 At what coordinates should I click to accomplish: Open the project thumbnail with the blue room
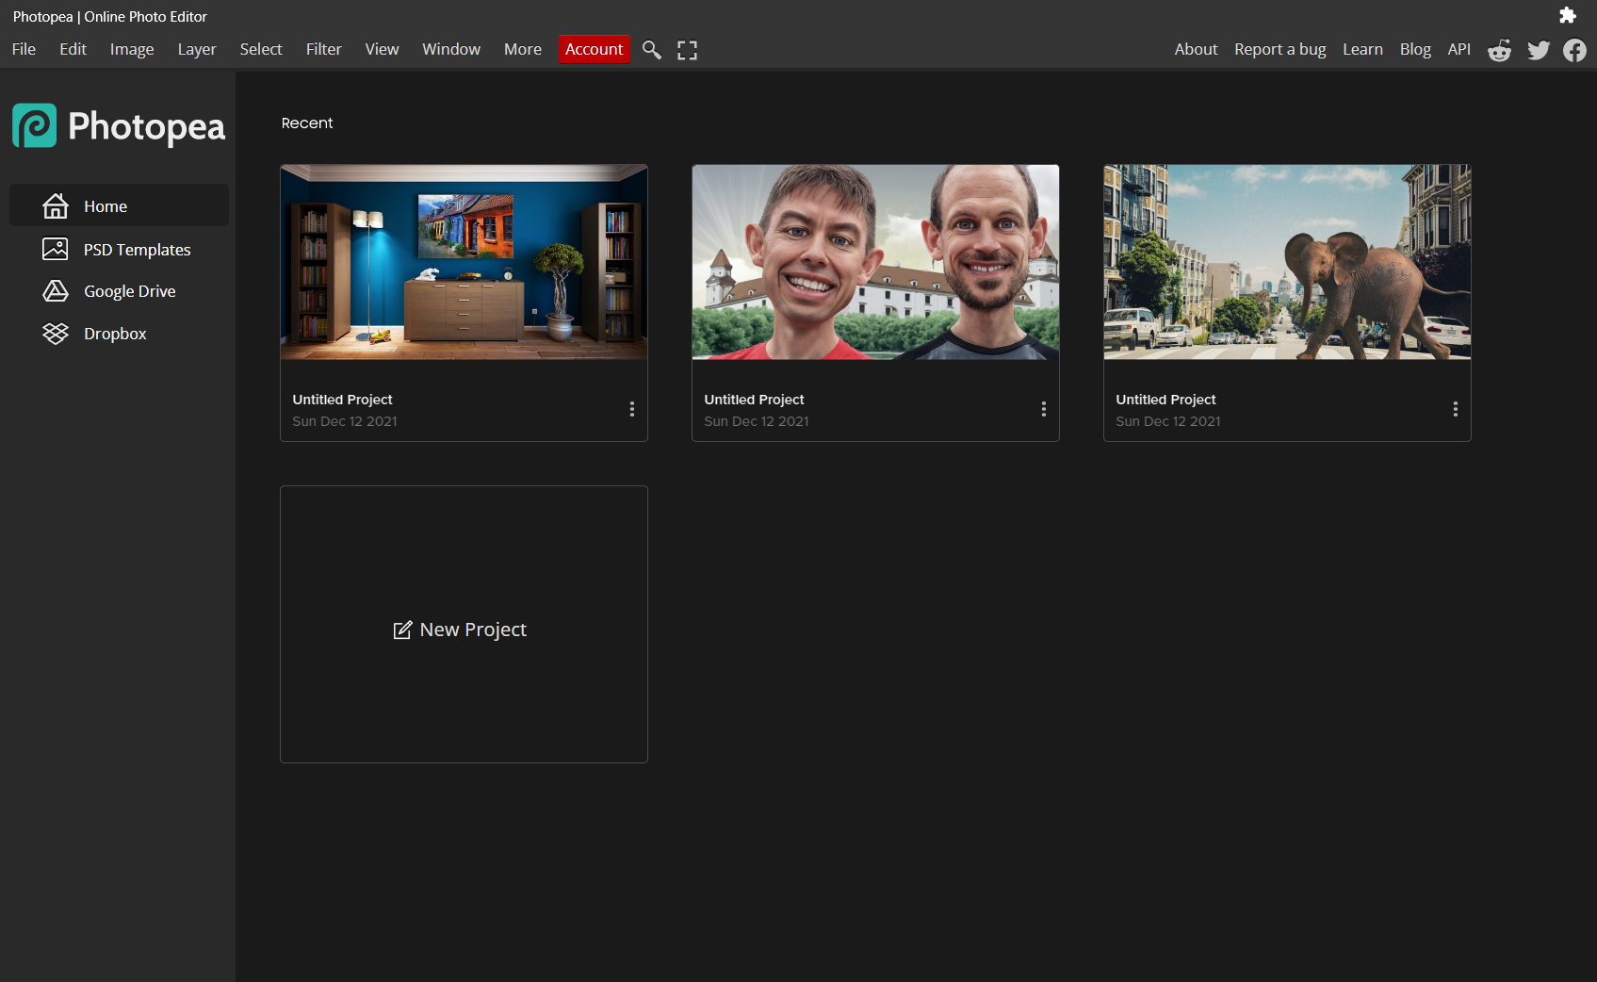tap(464, 262)
